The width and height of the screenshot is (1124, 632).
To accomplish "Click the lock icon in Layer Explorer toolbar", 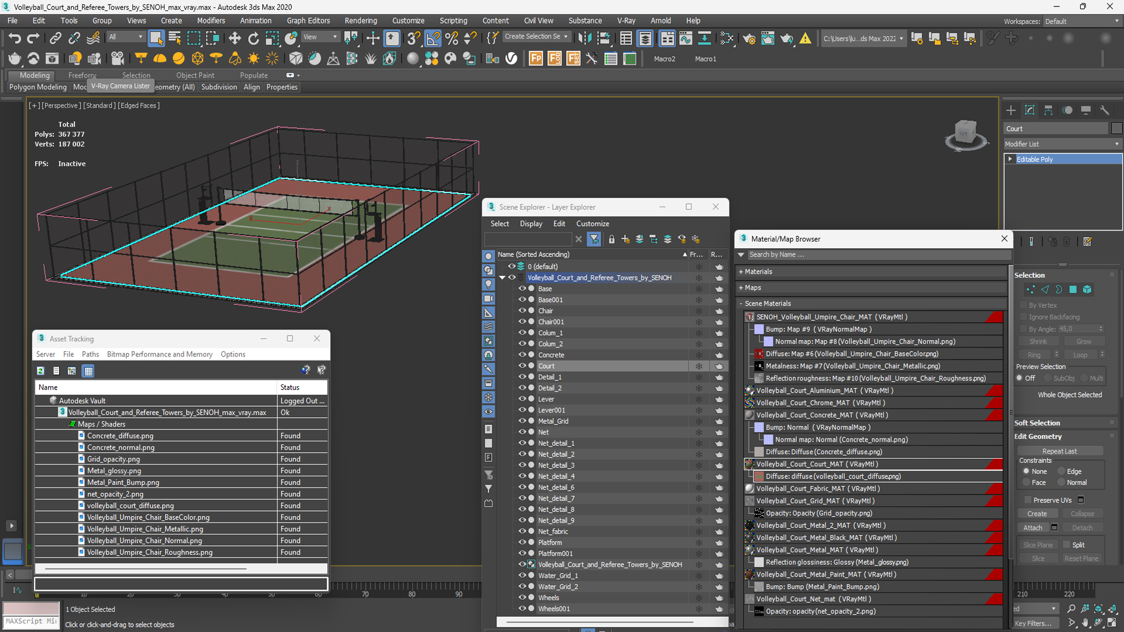I will click(x=612, y=239).
